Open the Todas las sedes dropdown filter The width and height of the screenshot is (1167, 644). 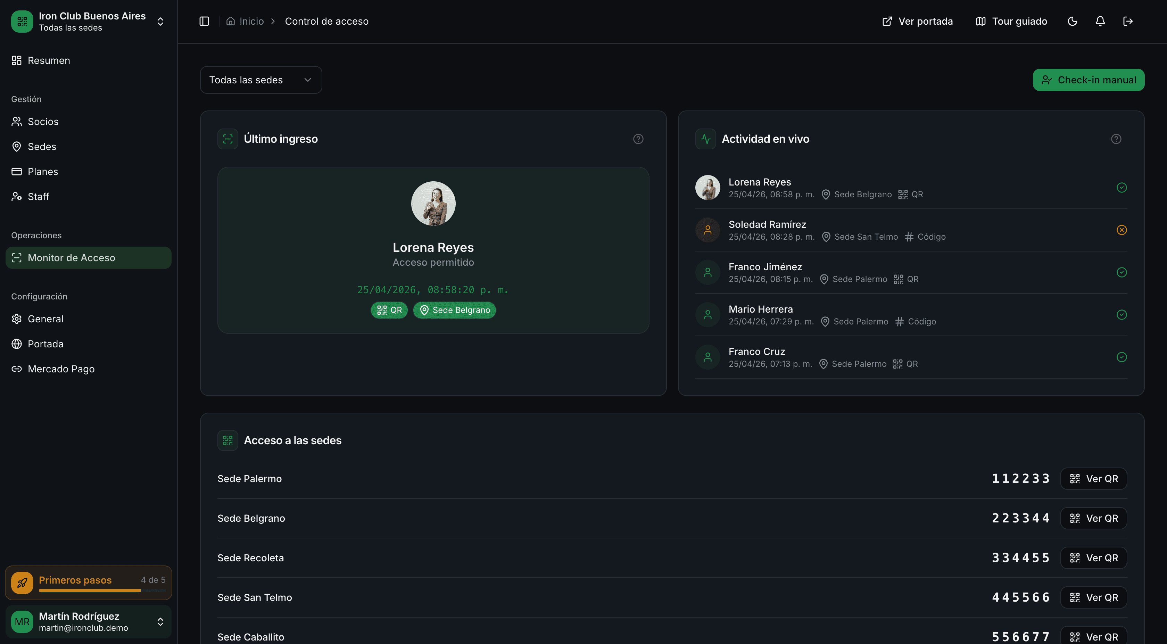pyautogui.click(x=261, y=80)
